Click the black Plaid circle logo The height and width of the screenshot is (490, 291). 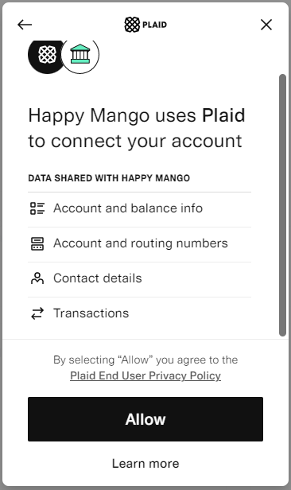(x=47, y=56)
